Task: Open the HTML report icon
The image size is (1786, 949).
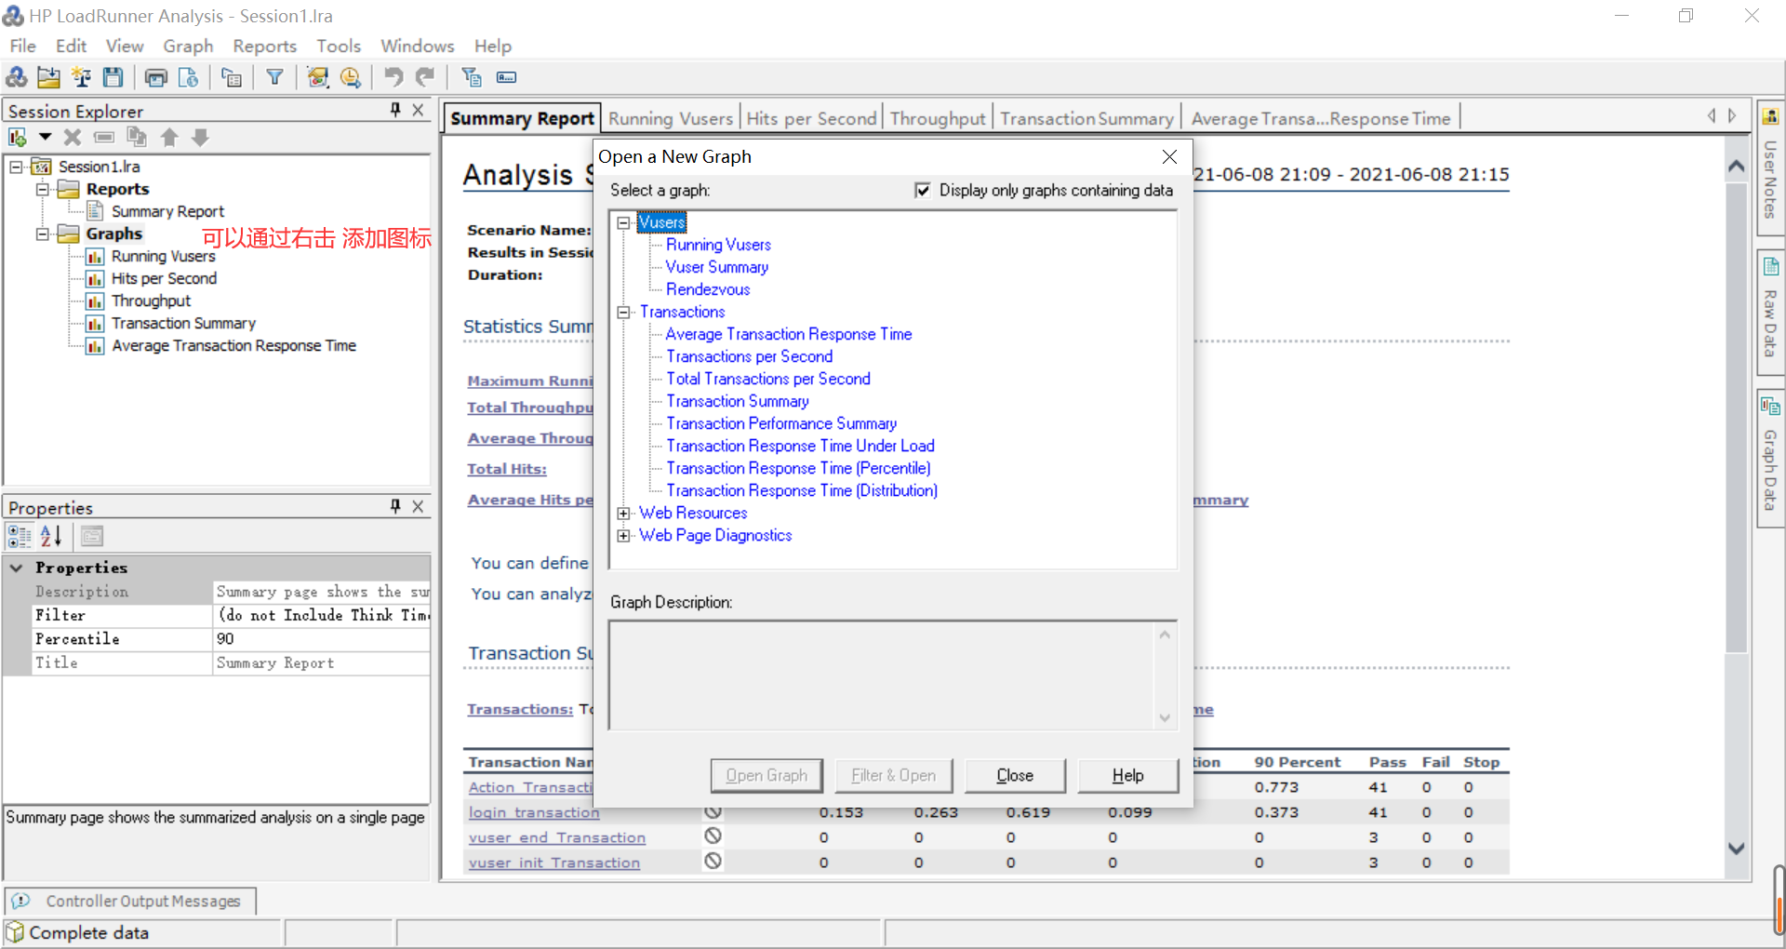Action: coord(188,77)
